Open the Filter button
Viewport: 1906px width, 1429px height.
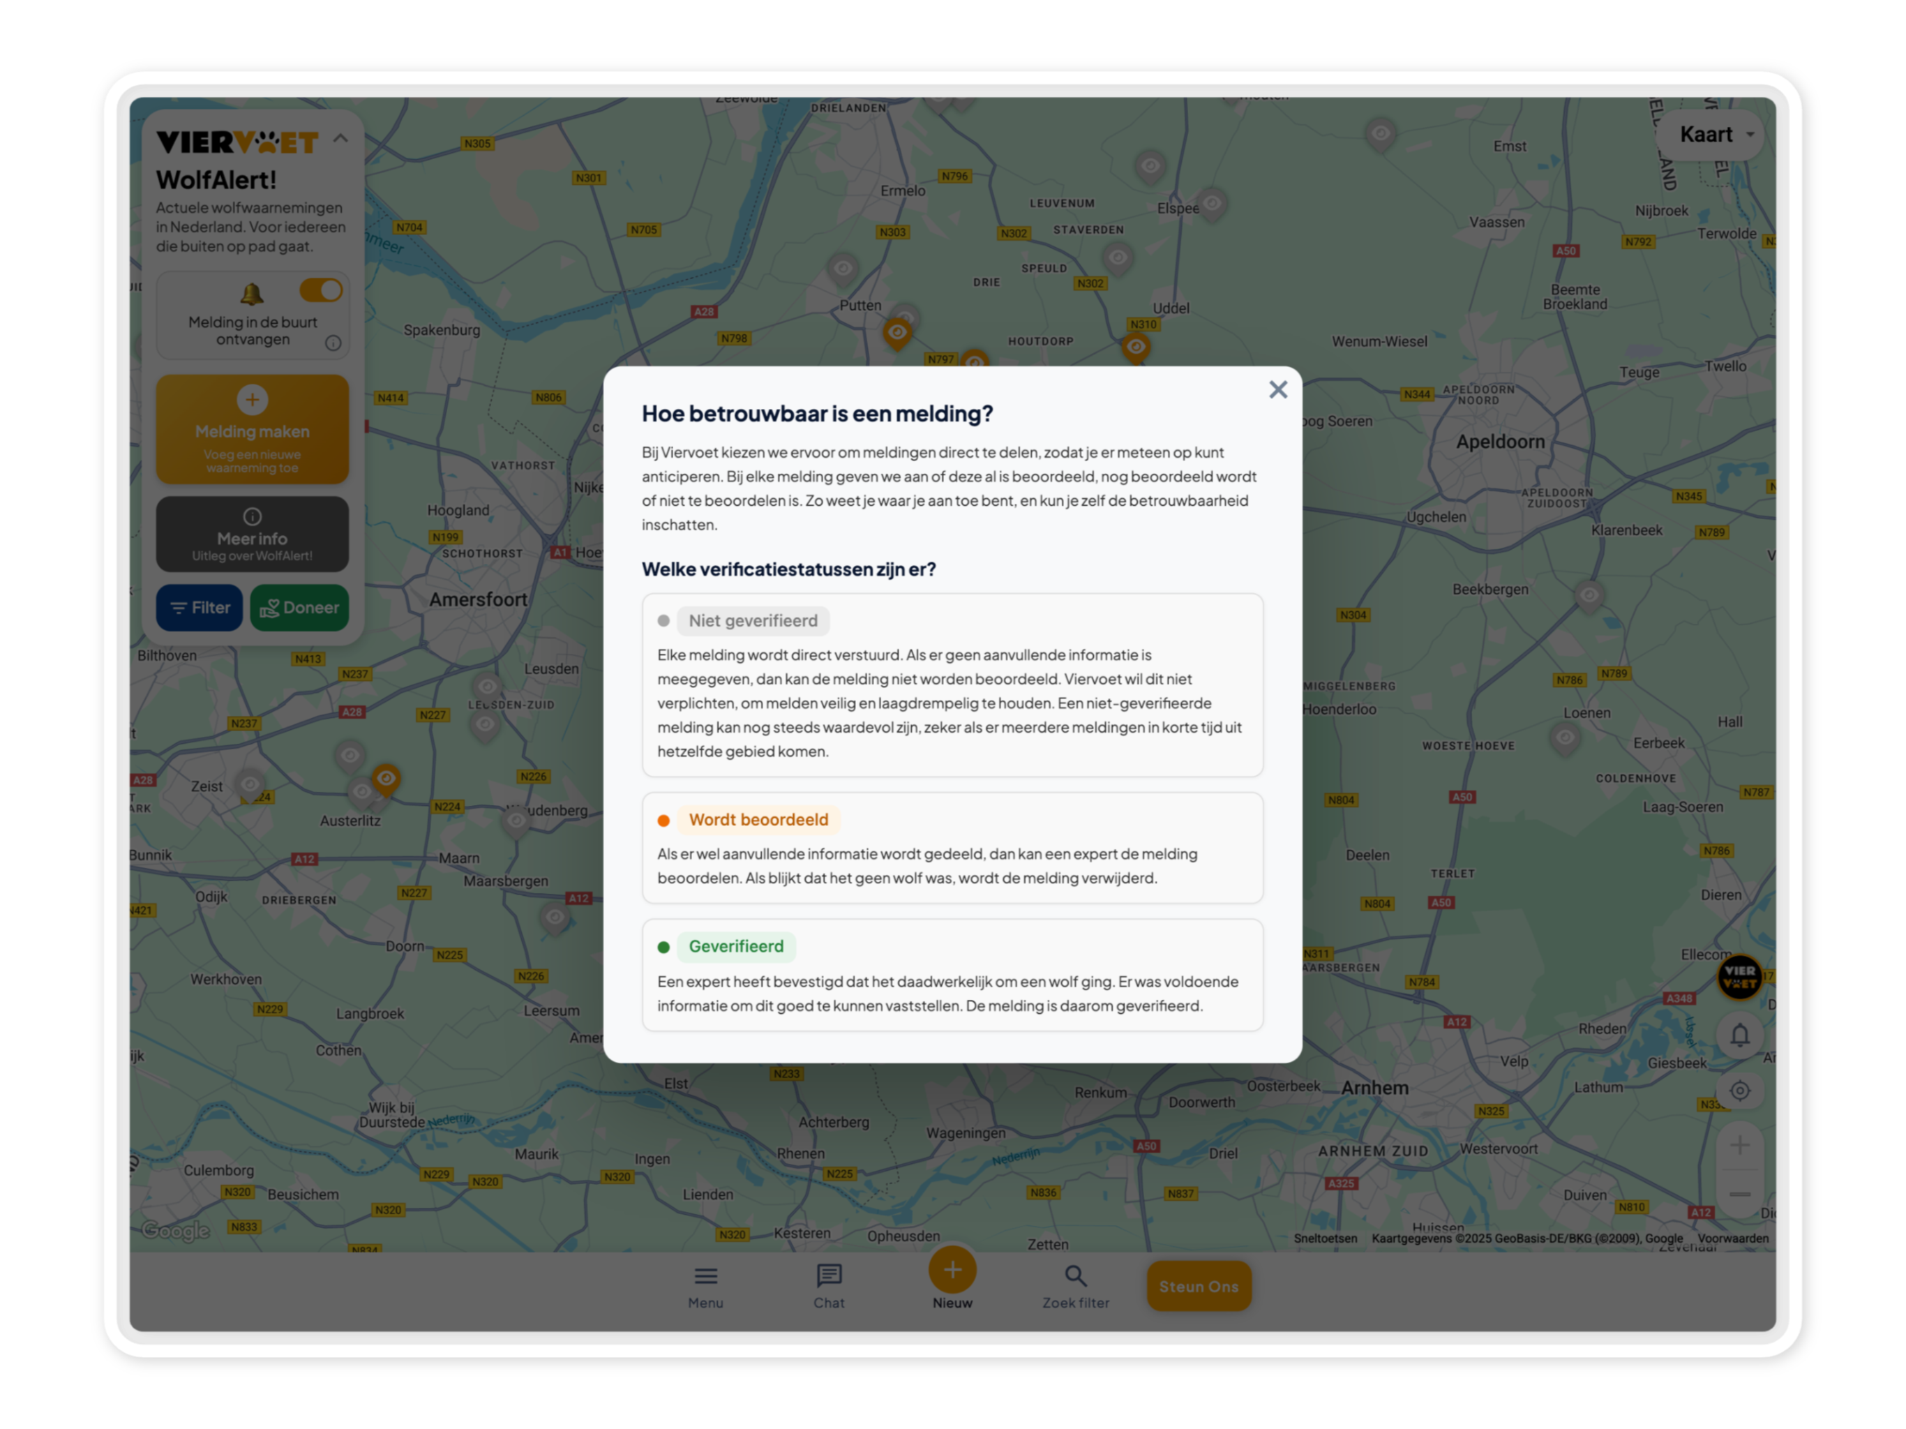pos(200,608)
